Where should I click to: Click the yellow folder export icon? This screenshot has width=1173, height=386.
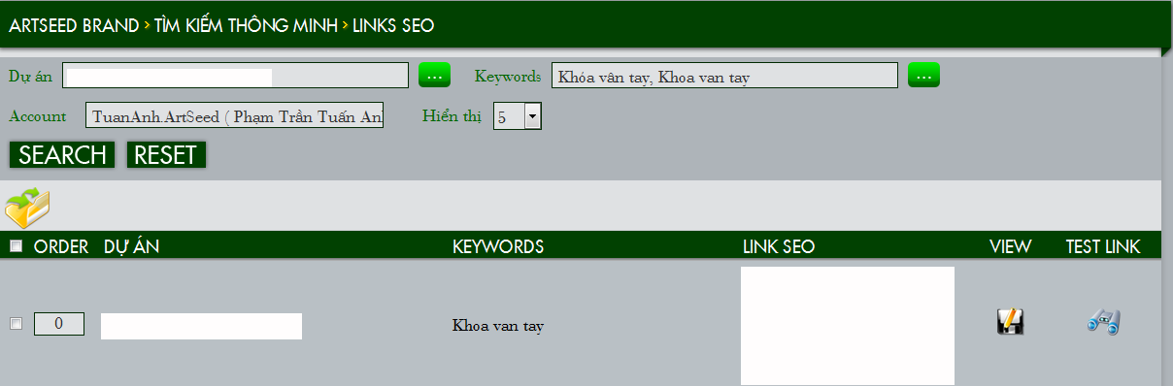coord(27,207)
